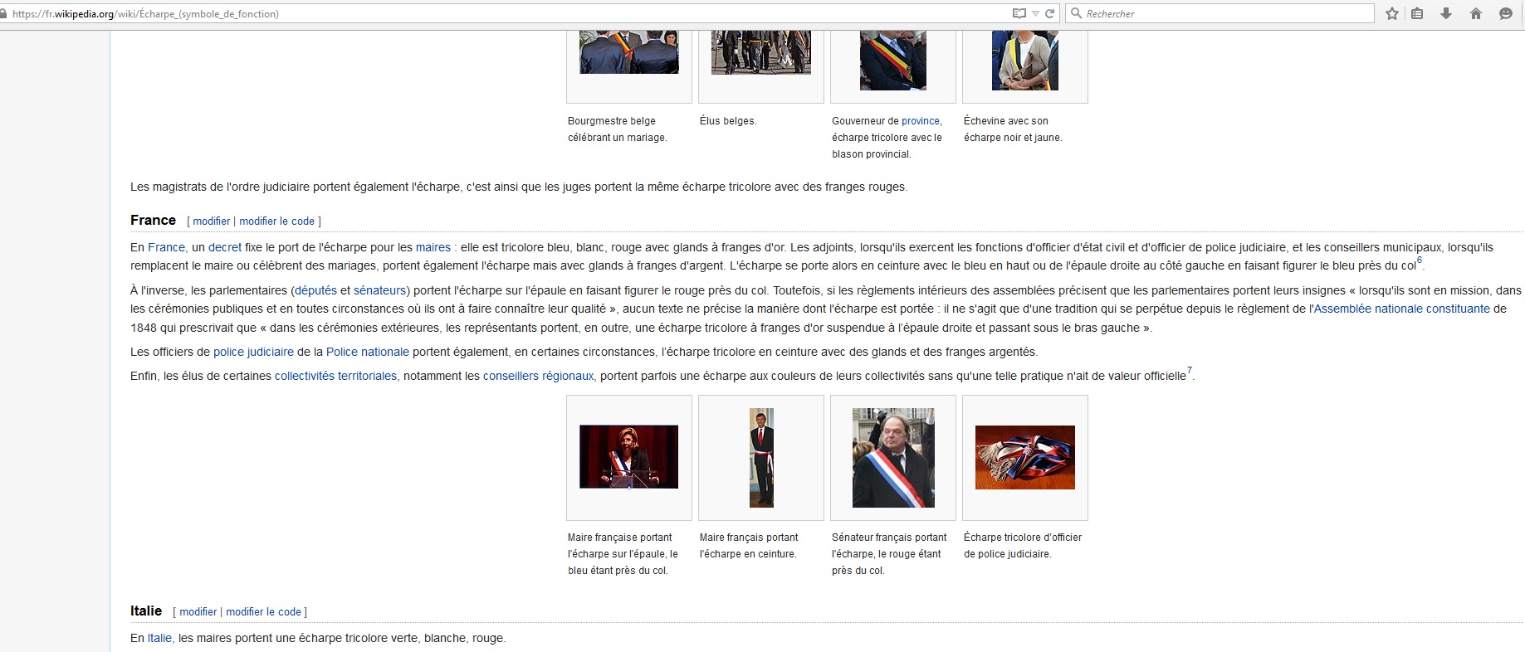Go to the home page icon

(1476, 13)
